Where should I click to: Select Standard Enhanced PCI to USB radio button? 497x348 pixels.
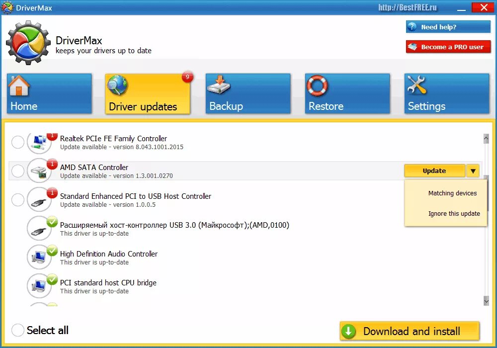pyautogui.click(x=18, y=200)
